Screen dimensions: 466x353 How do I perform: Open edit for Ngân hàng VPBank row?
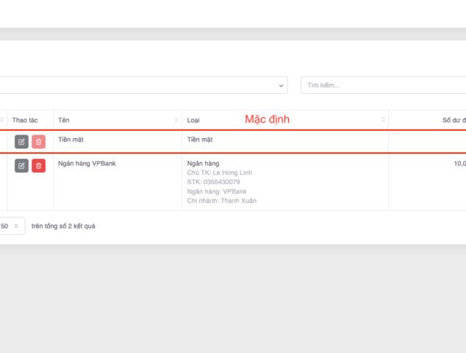[21, 165]
